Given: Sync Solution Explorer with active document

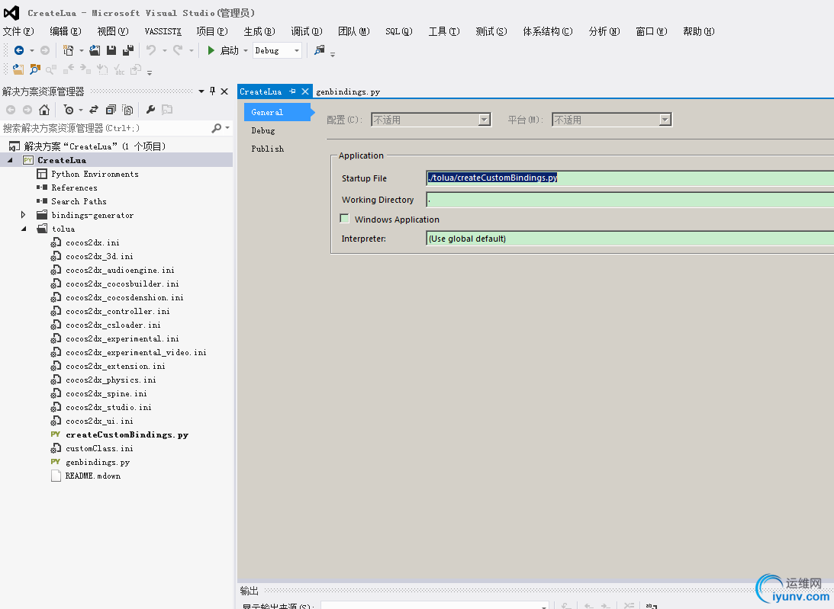Looking at the screenshot, I should pyautogui.click(x=94, y=110).
